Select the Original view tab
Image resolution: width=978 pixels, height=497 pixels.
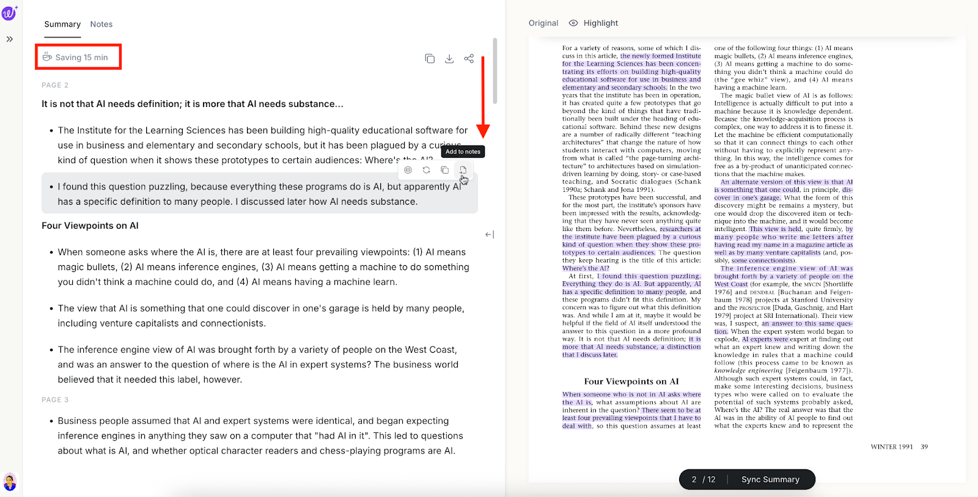click(543, 23)
